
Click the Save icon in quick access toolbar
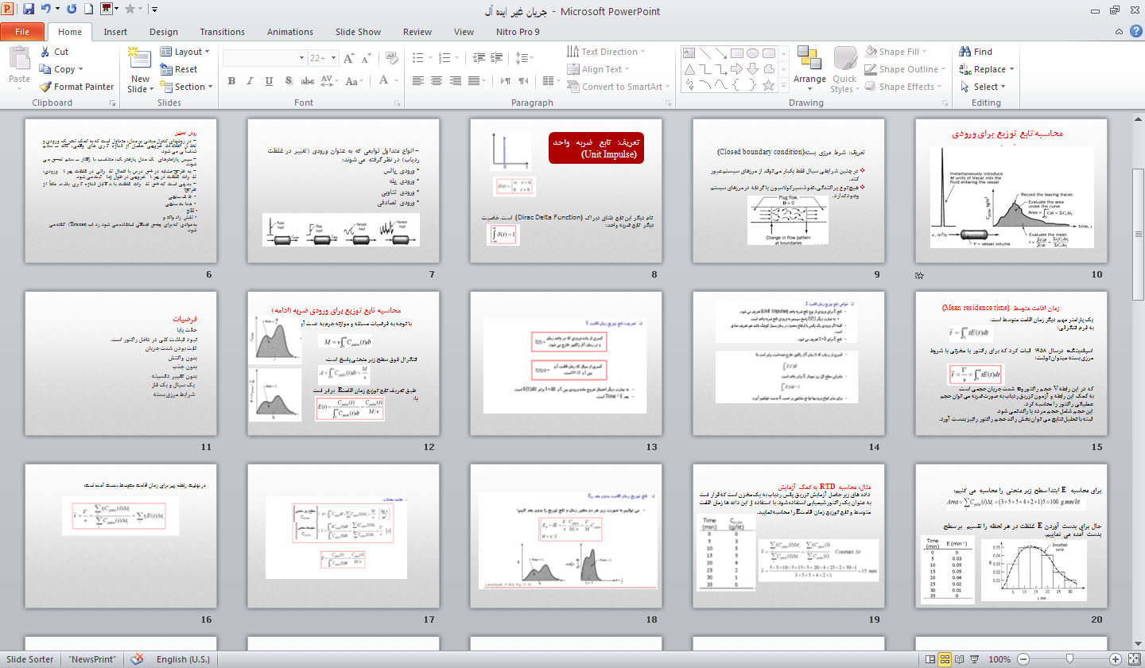pyautogui.click(x=29, y=10)
